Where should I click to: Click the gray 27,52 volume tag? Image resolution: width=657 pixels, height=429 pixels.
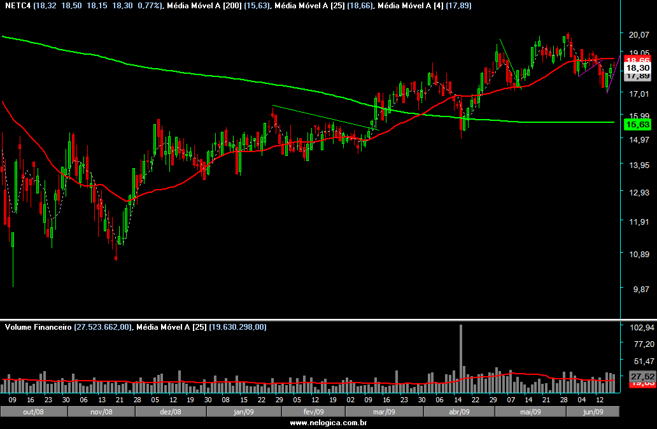(642, 376)
